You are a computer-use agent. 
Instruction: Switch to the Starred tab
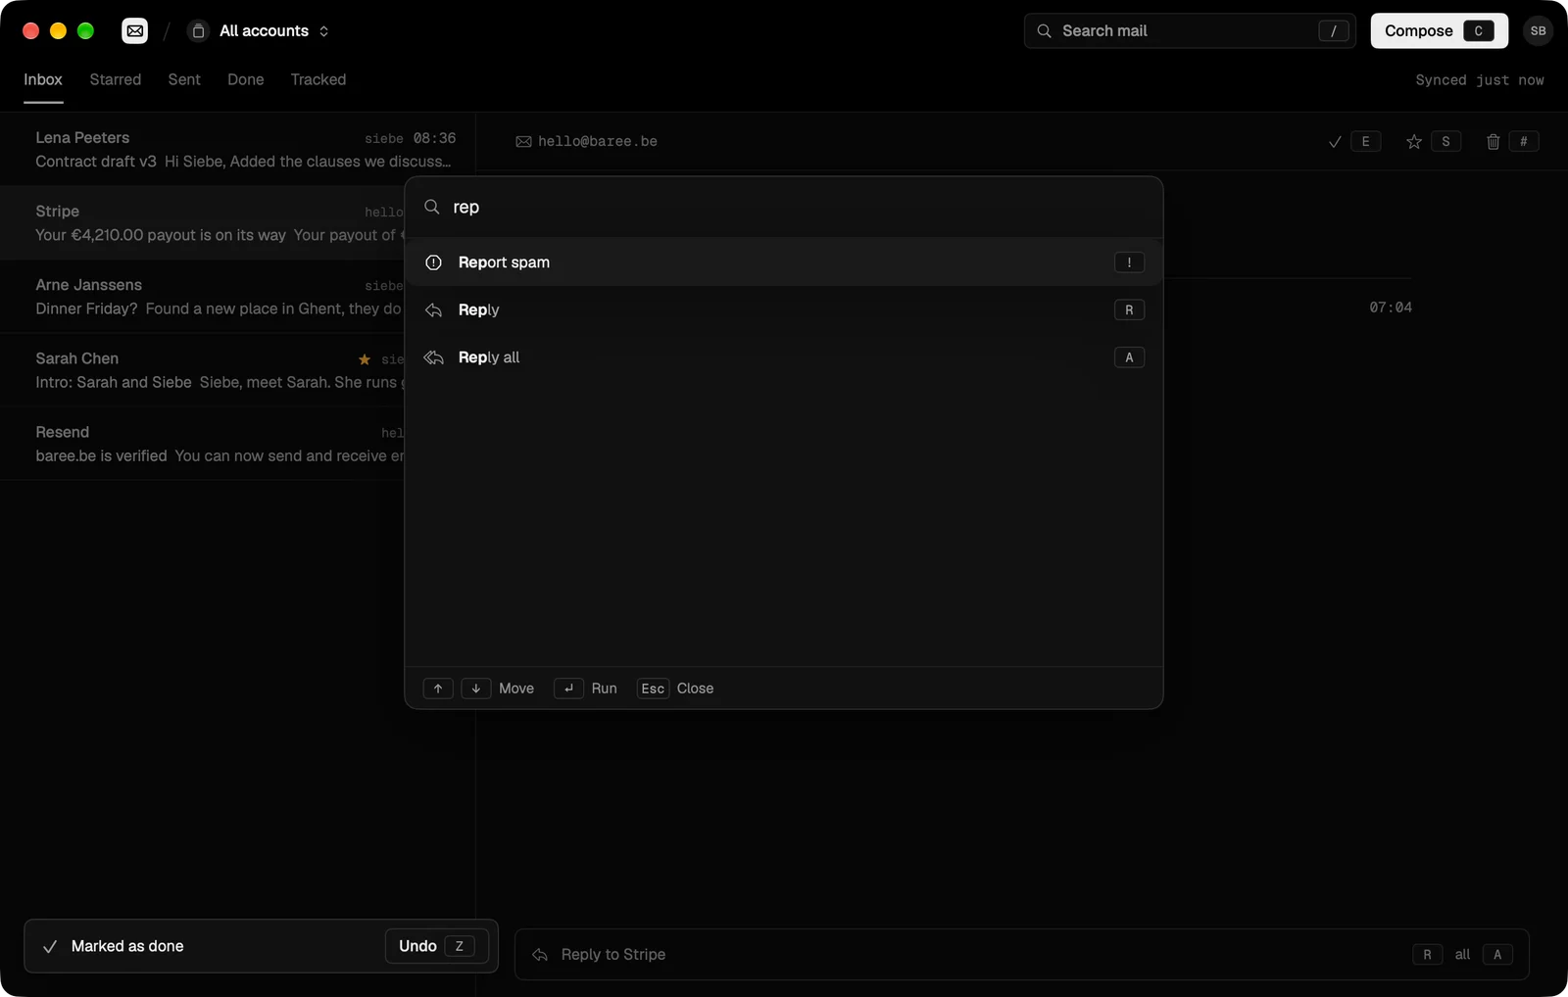[x=116, y=79]
